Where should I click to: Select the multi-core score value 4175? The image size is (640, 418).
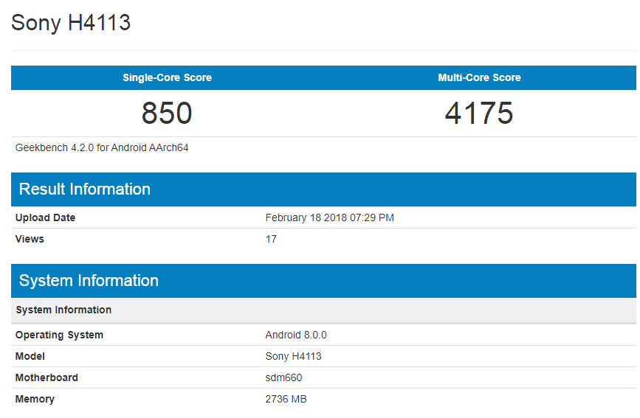pos(479,113)
